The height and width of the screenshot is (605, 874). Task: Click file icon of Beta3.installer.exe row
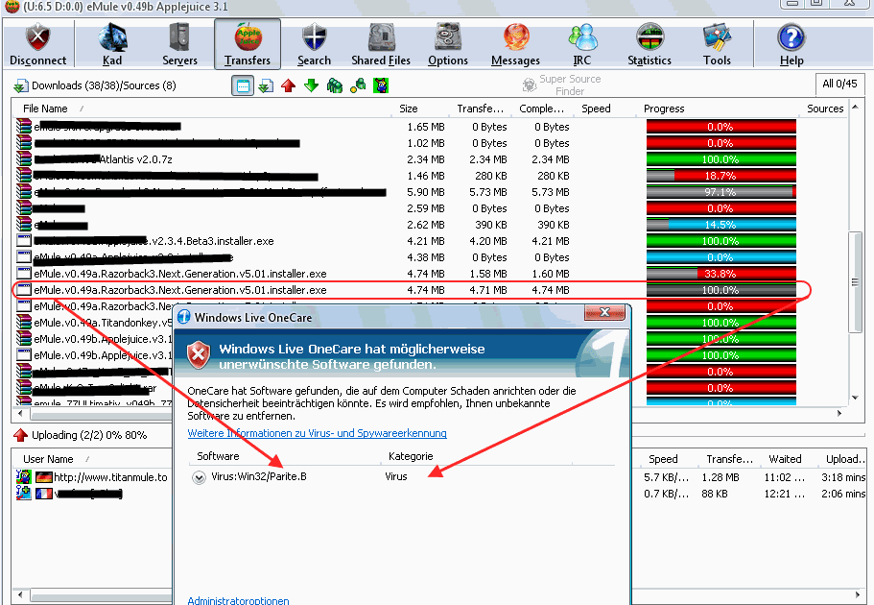[23, 241]
